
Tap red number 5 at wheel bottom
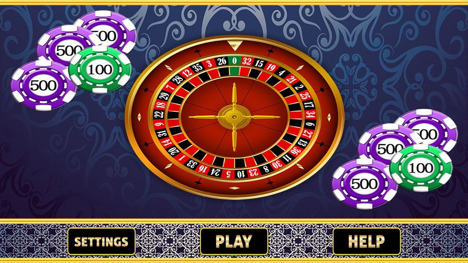pos(228,174)
